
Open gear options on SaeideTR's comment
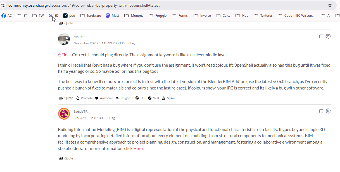tap(328, 111)
